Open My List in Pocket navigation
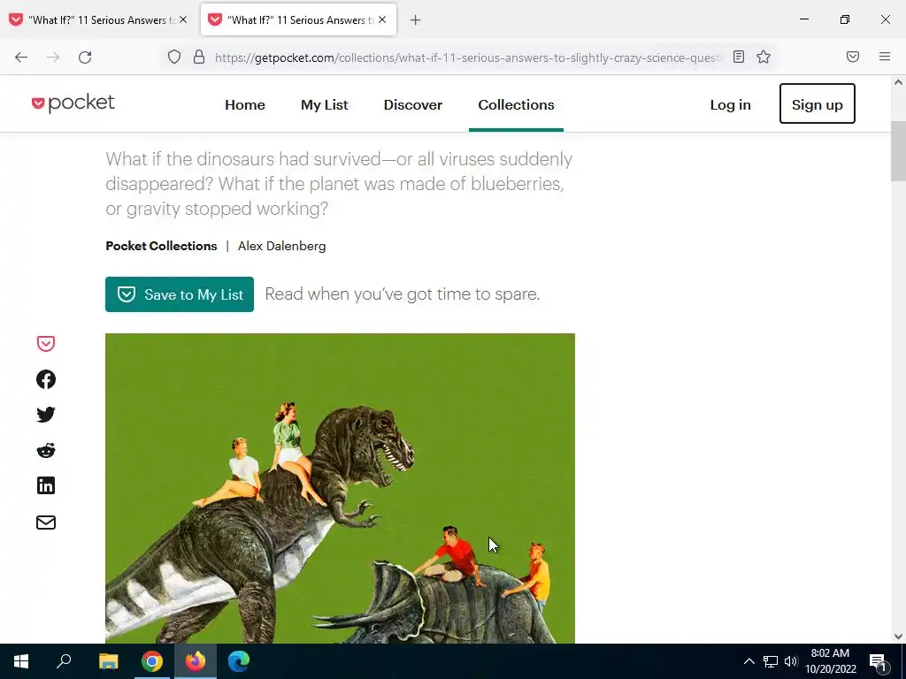 coord(324,104)
